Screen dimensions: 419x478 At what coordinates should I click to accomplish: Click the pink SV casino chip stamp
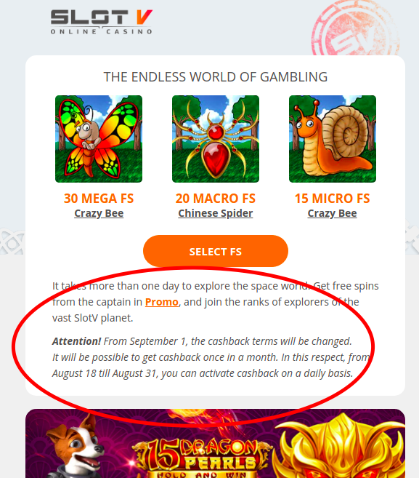(x=355, y=29)
